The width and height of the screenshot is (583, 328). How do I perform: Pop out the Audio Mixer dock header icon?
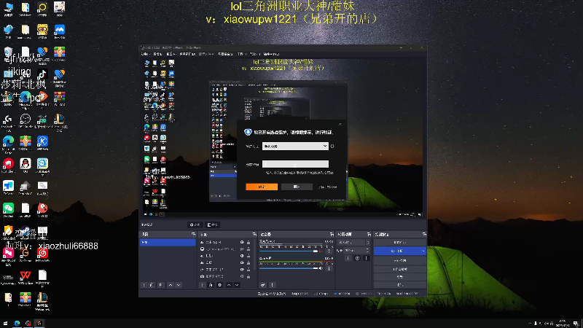pyautogui.click(x=332, y=234)
